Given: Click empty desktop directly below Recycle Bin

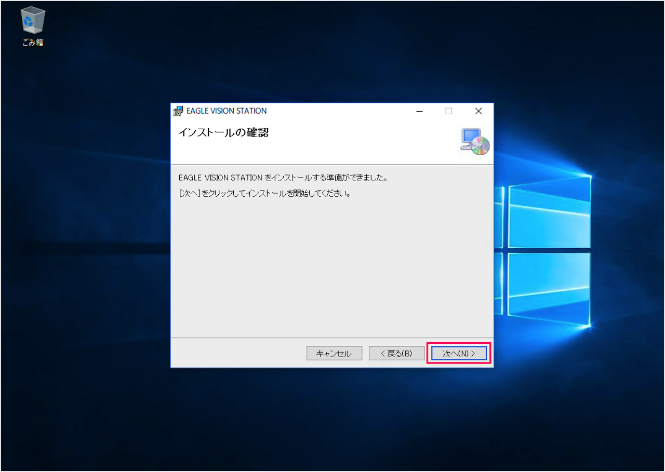Looking at the screenshot, I should click(33, 104).
